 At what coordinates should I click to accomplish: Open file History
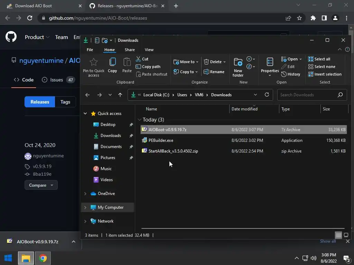click(x=290, y=74)
